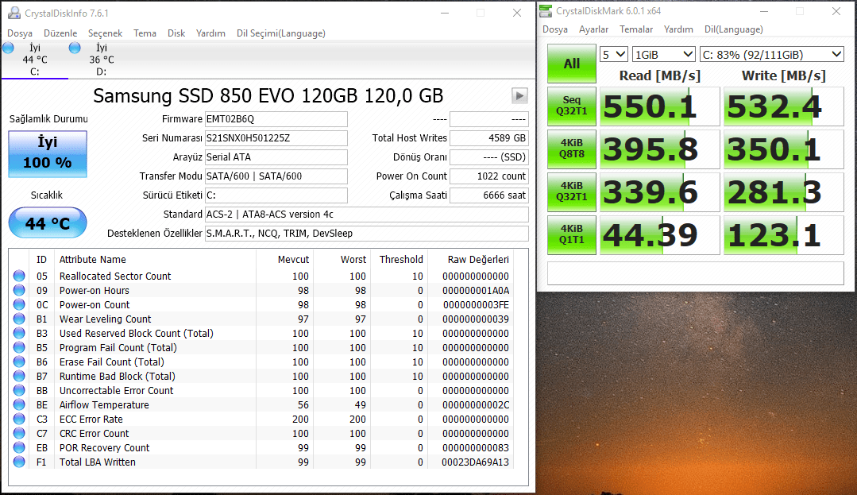857x495 pixels.
Task: Open Dil(Language) menu in CrystalDiskMark
Action: pyautogui.click(x=733, y=29)
